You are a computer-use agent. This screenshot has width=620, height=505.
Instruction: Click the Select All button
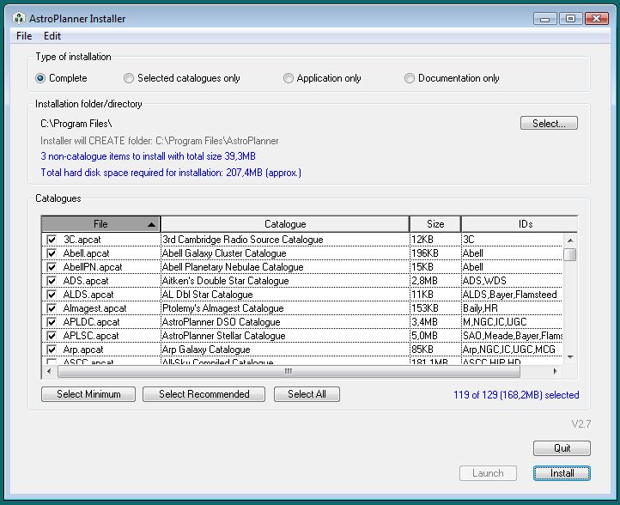[x=307, y=394]
